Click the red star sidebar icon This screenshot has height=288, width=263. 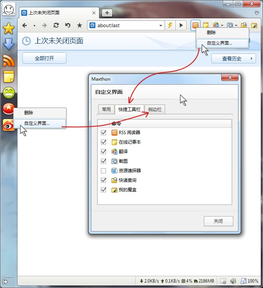coord(8,108)
